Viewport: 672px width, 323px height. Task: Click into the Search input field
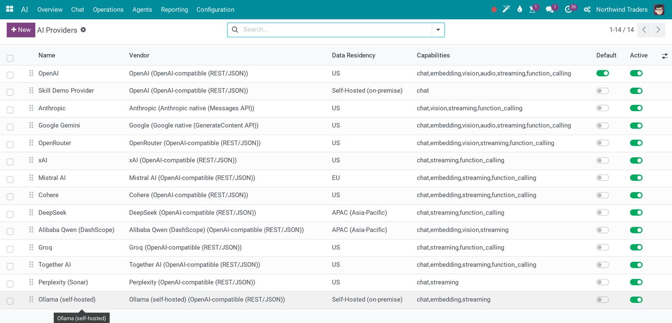pos(336,30)
